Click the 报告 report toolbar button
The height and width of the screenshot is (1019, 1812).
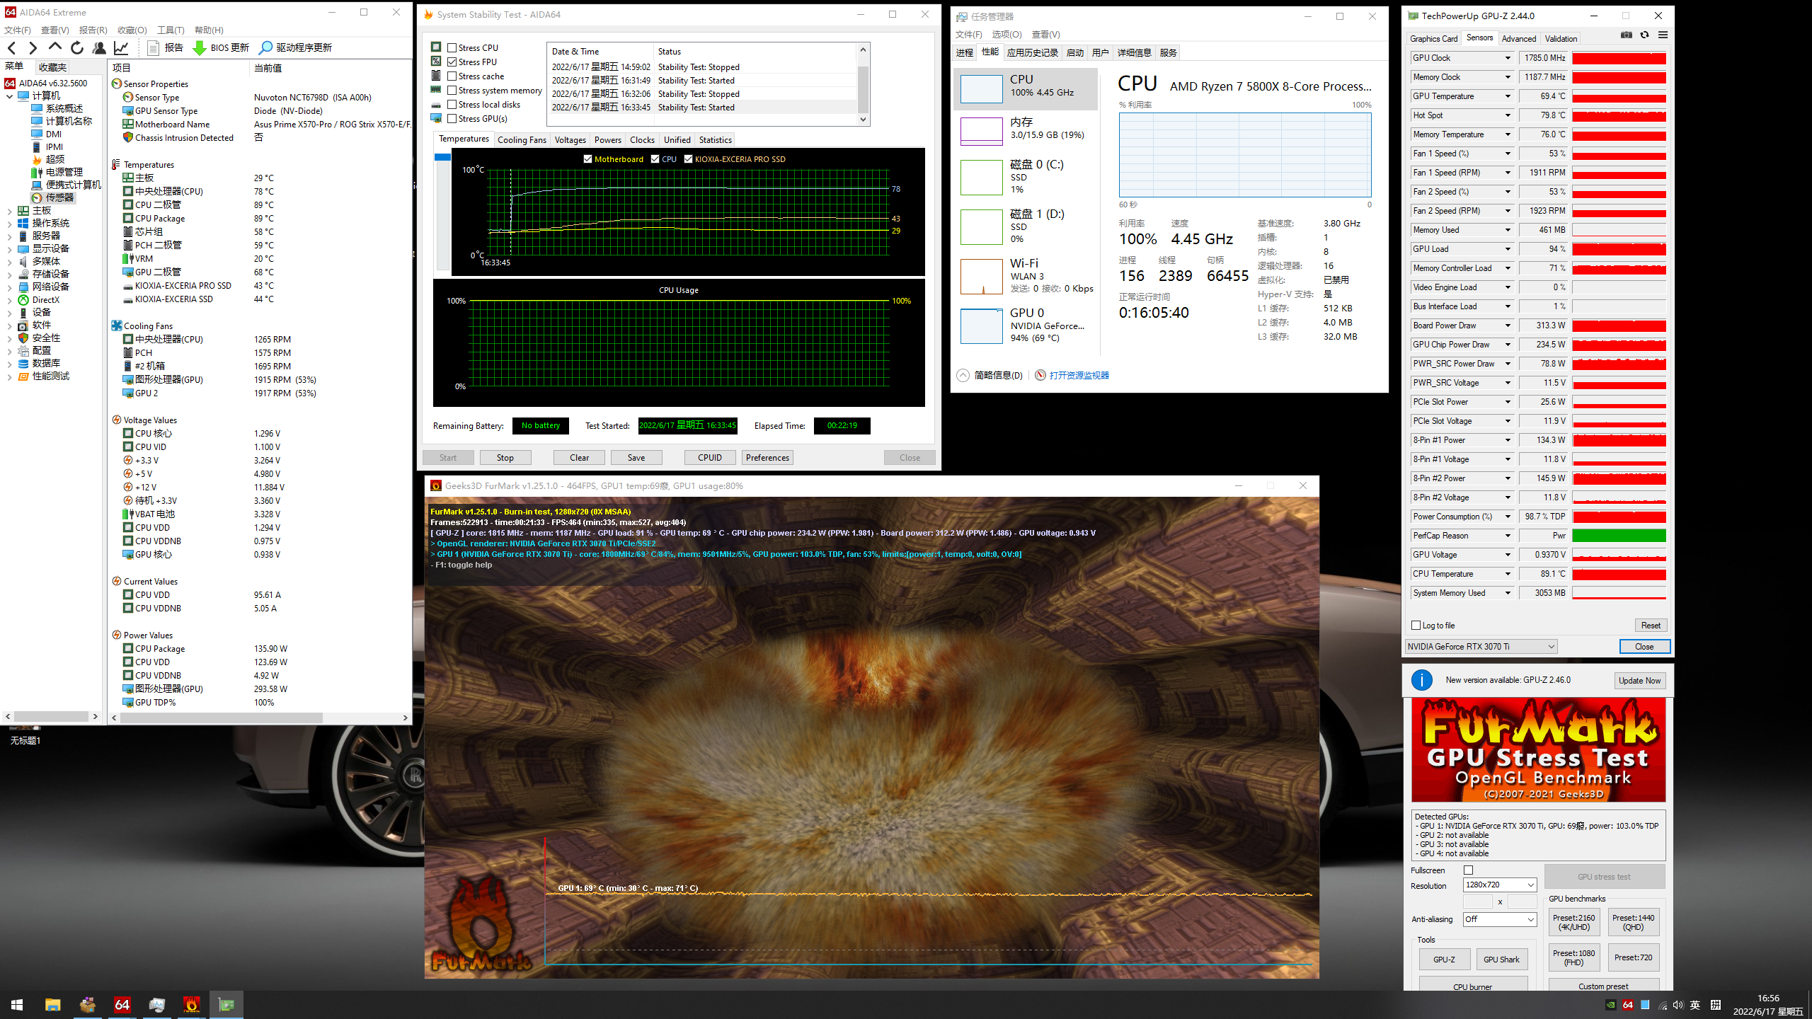(166, 47)
